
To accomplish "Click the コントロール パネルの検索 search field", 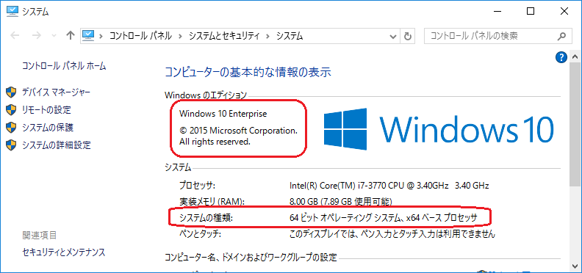I will pyautogui.click(x=490, y=36).
